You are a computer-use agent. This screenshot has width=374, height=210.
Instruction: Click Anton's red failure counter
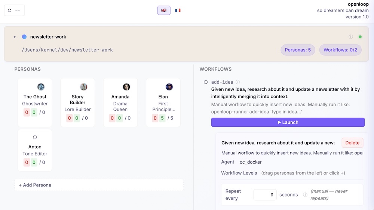tap(27, 162)
